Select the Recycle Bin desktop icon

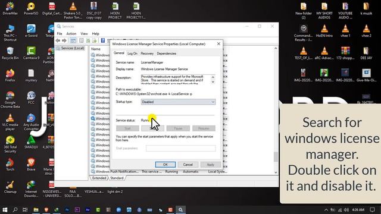click(x=10, y=53)
